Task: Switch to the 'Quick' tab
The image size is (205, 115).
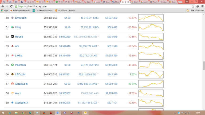Action: (87, 2)
